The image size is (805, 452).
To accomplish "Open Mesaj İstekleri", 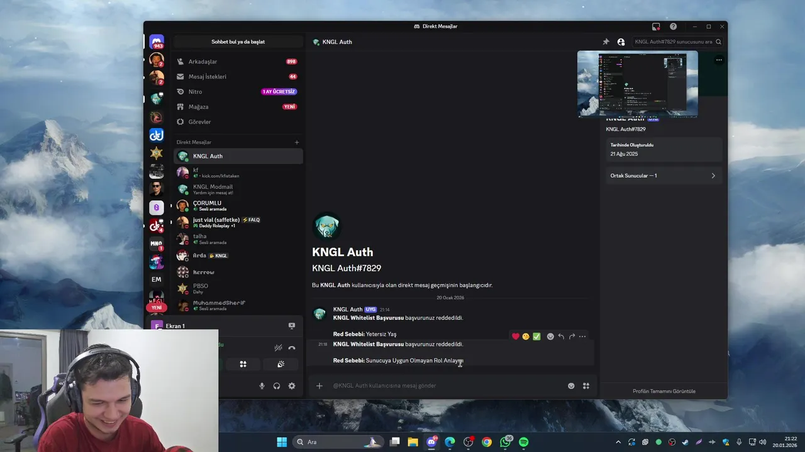I will point(238,77).
